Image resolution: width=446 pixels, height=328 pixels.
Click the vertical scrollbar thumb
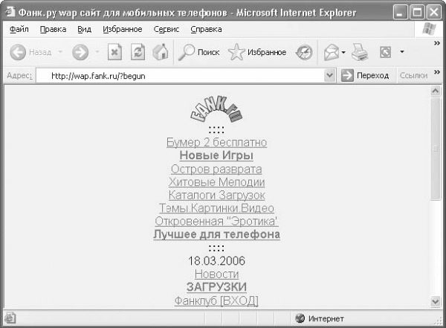[436, 149]
